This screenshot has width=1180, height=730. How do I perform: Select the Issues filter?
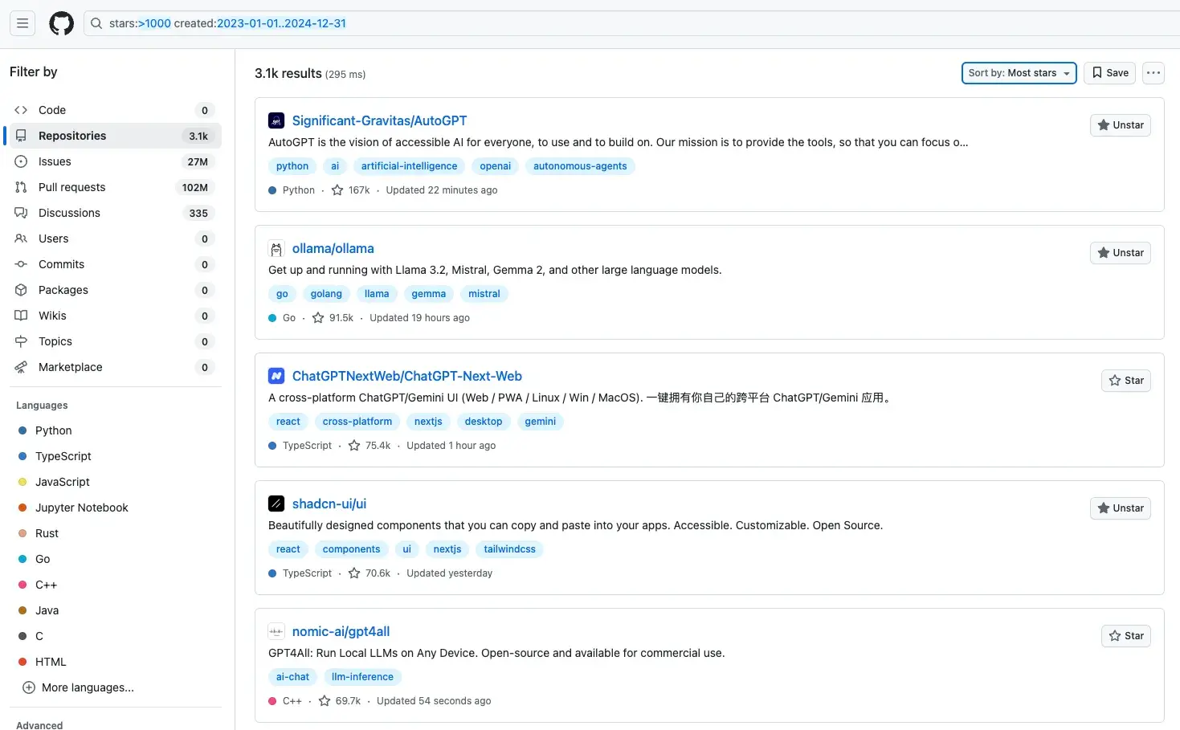point(114,161)
